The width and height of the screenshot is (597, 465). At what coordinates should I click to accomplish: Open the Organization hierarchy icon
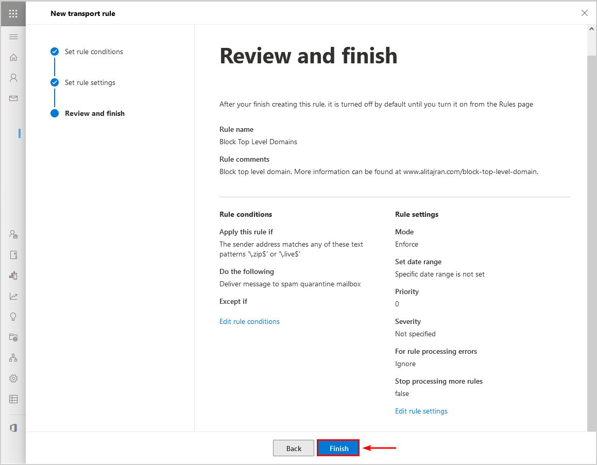[x=13, y=358]
